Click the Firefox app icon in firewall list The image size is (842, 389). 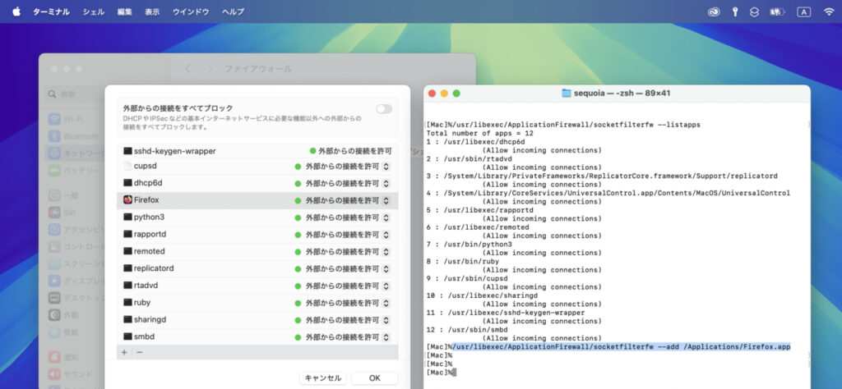click(127, 199)
